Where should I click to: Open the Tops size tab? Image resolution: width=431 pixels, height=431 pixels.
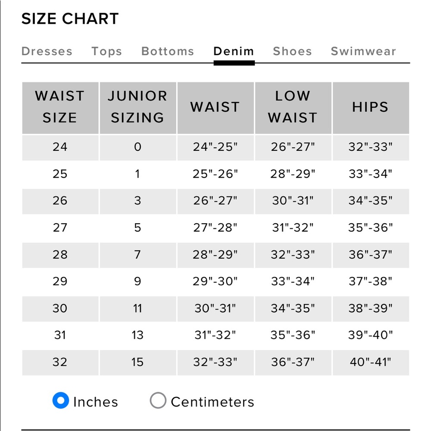pos(106,51)
